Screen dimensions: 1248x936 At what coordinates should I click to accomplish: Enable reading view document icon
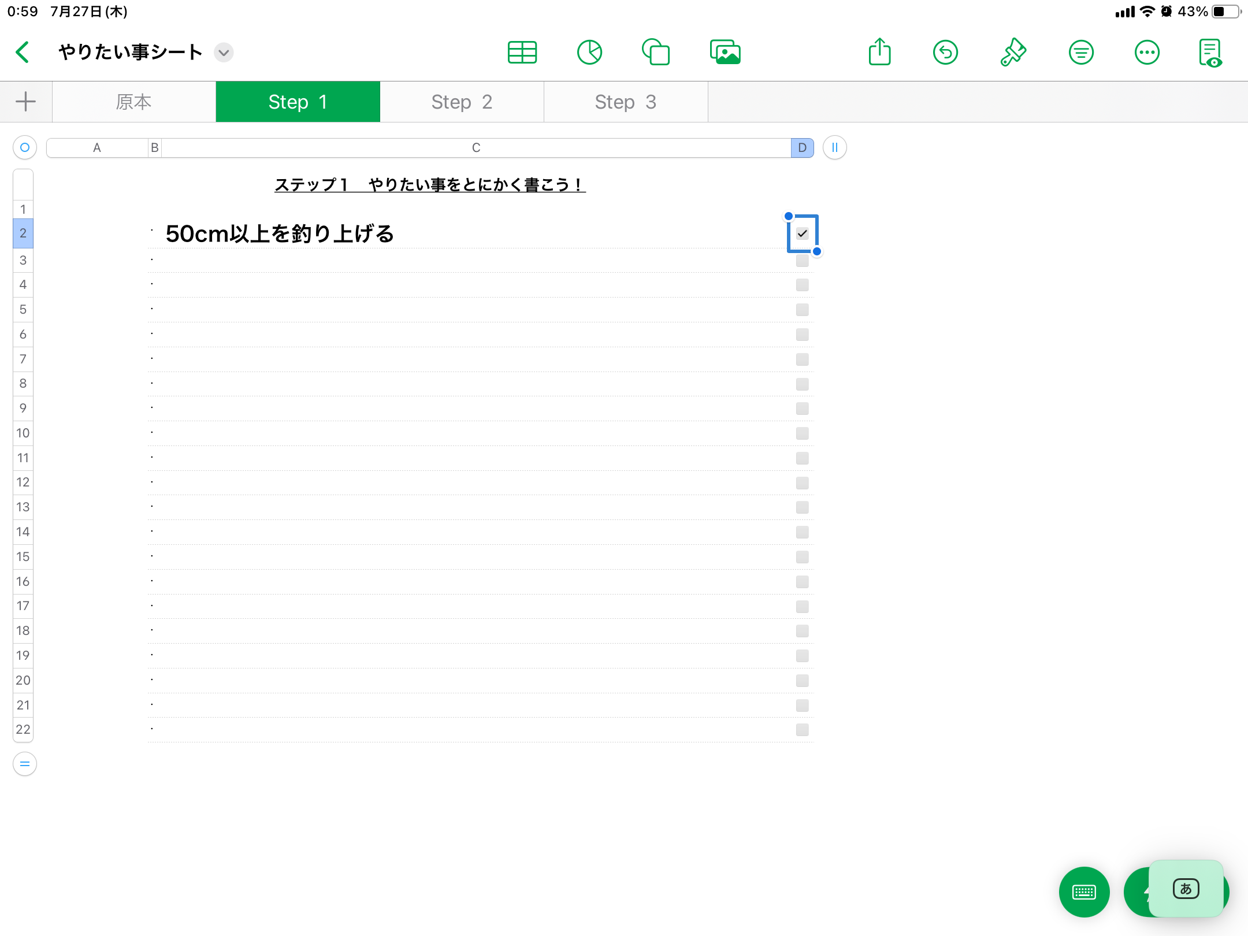coord(1210,53)
